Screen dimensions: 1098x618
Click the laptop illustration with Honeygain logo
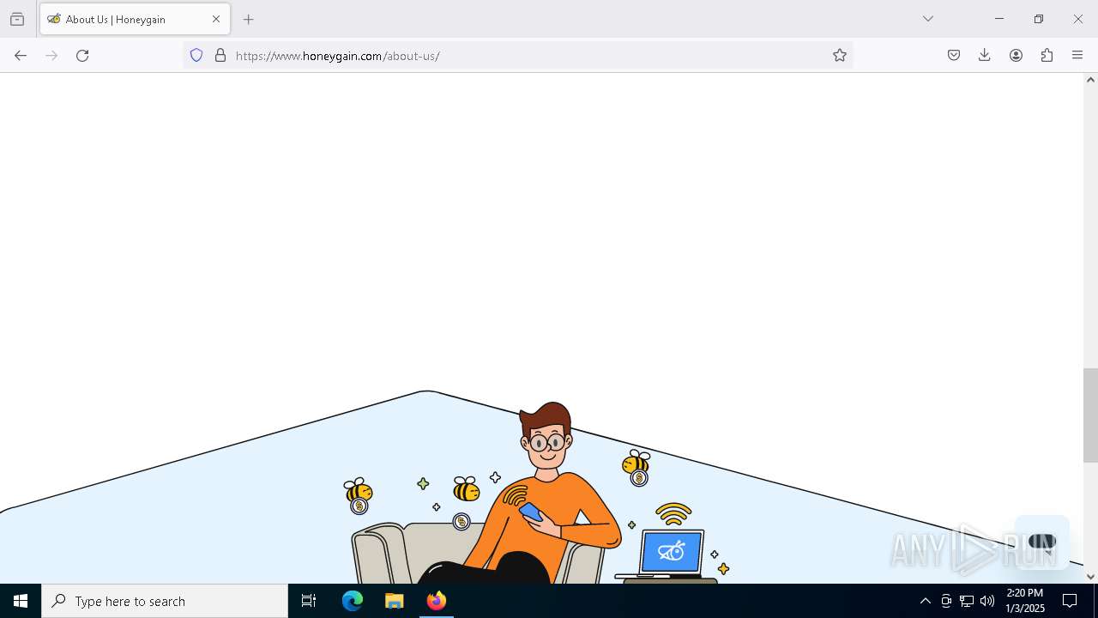click(671, 554)
